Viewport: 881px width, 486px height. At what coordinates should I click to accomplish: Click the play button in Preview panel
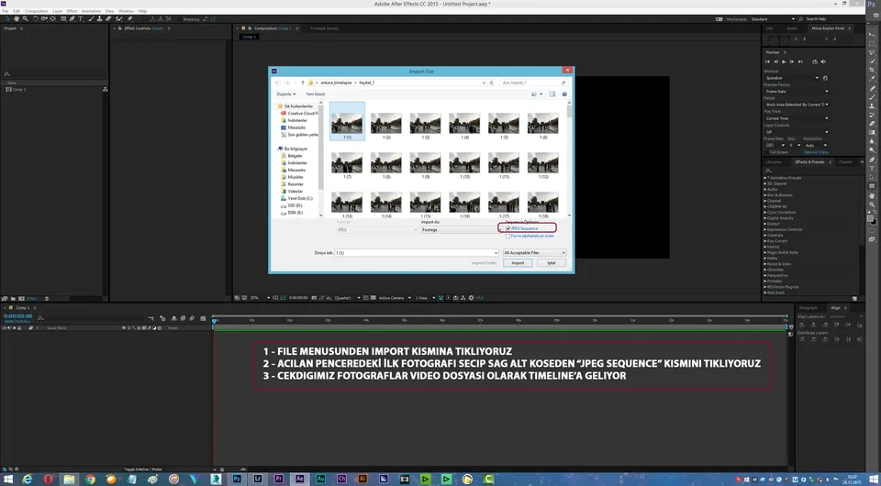click(x=784, y=61)
